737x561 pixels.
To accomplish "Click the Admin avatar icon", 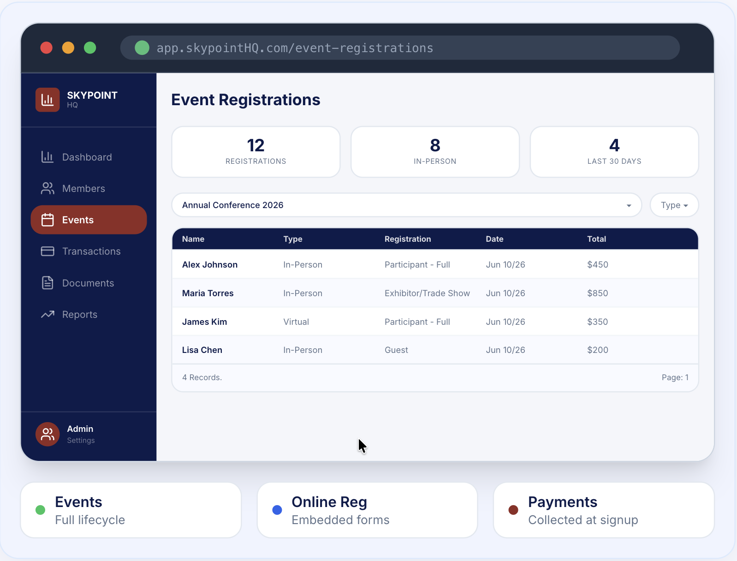I will click(48, 434).
